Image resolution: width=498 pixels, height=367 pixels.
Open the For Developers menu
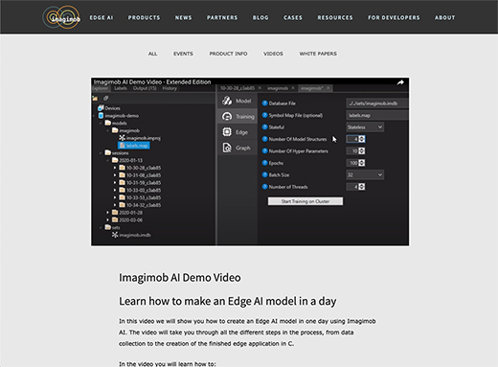point(394,18)
